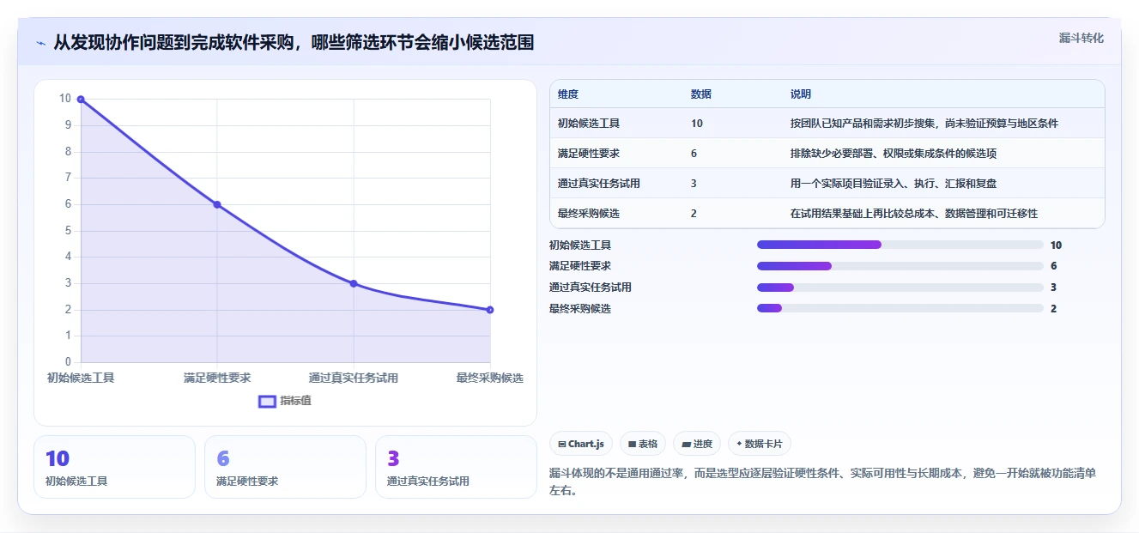
Task: Click the 满足硬性要求 progress bar
Action: pos(900,266)
